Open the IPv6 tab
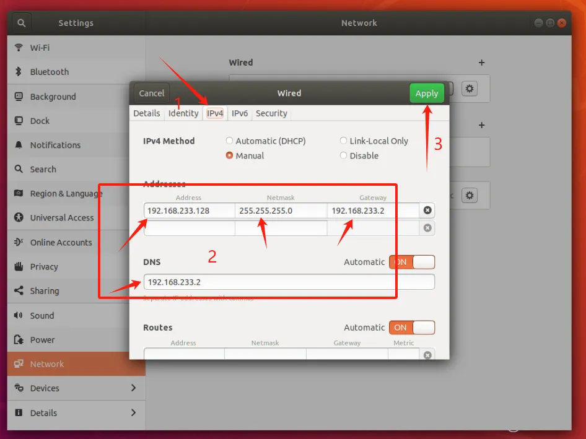 (x=240, y=113)
